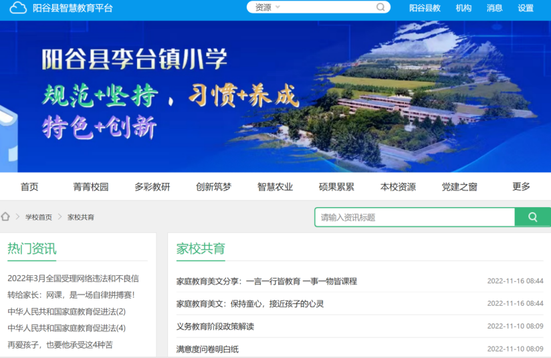This screenshot has height=358, width=551.
Task: Click the school banner image
Action: pos(275,97)
